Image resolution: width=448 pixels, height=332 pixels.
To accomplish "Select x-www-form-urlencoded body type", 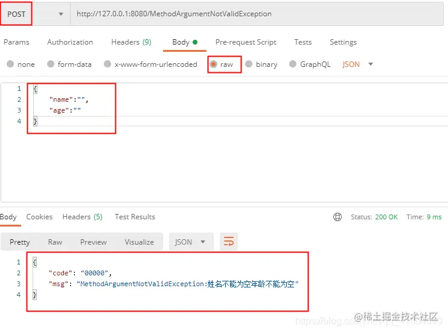I will point(150,64).
